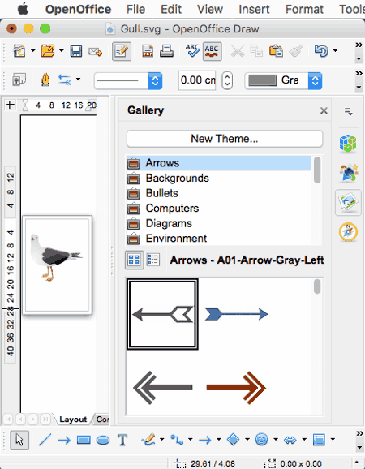
Task: Select the gray double-chevron left arrow thumbnail
Action: (162, 388)
